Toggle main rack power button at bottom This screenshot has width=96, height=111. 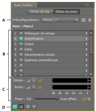[x=15, y=107]
